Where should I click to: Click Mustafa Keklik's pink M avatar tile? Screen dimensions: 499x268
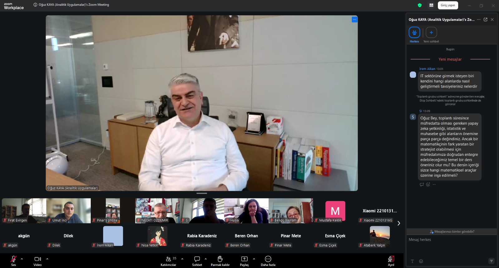click(x=335, y=211)
